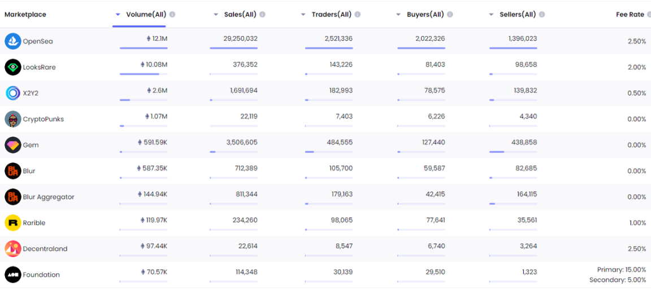
Task: Click the Gem sales value 3,506,605
Action: [x=242, y=143]
